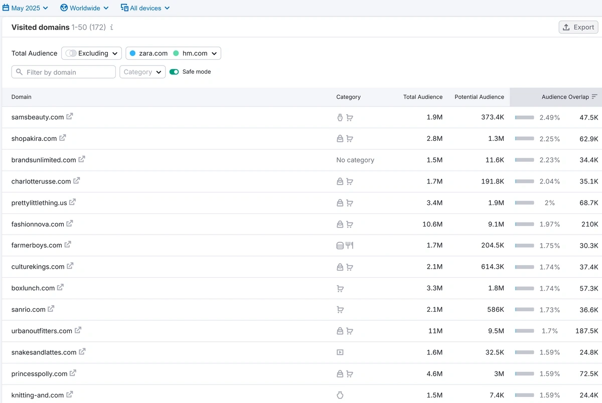Open the Category filter dropdown
This screenshot has height=403, width=602.
click(142, 72)
